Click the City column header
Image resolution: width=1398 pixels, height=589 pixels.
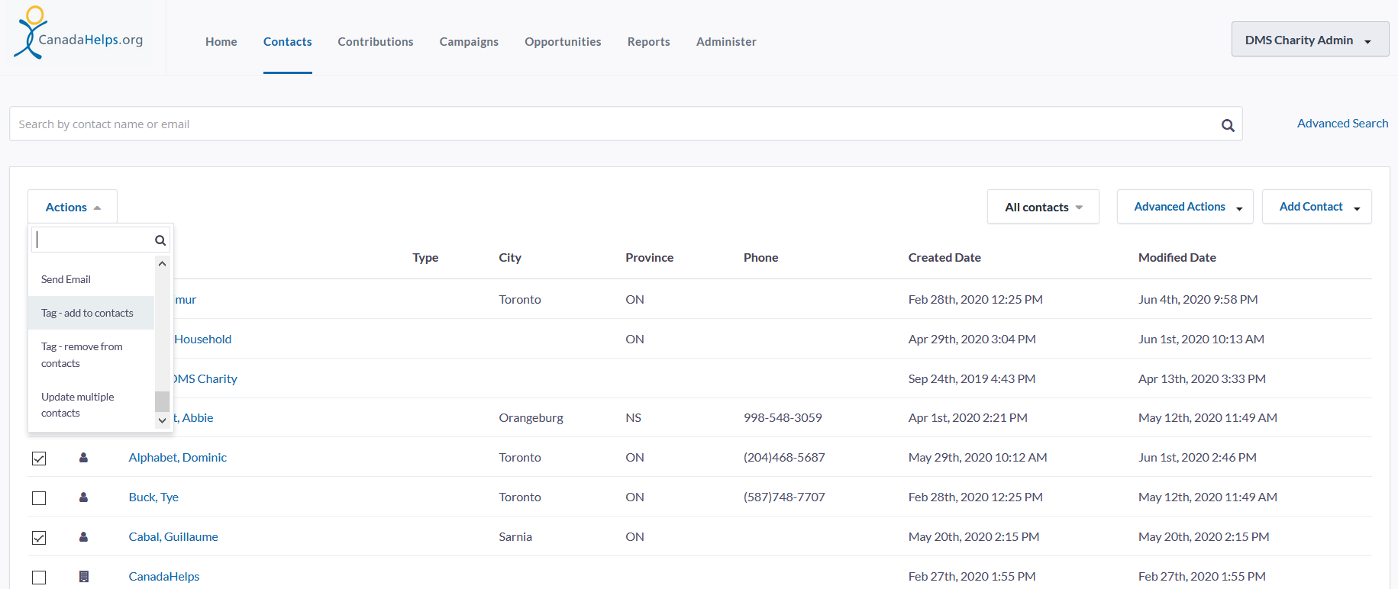tap(510, 258)
